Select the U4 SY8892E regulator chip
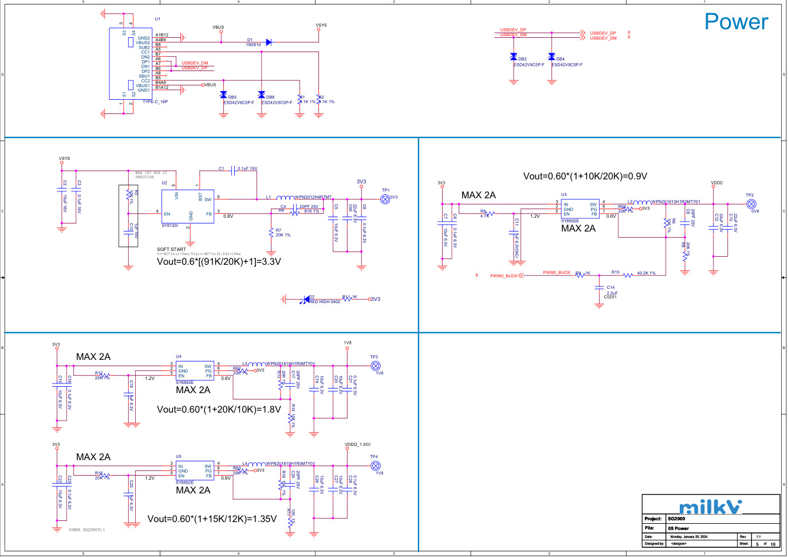The height and width of the screenshot is (557, 788). pos(195,371)
